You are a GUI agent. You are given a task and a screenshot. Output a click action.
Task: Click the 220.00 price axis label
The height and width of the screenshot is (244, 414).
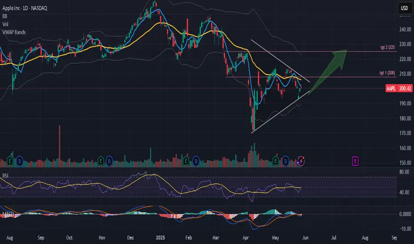[x=405, y=59]
